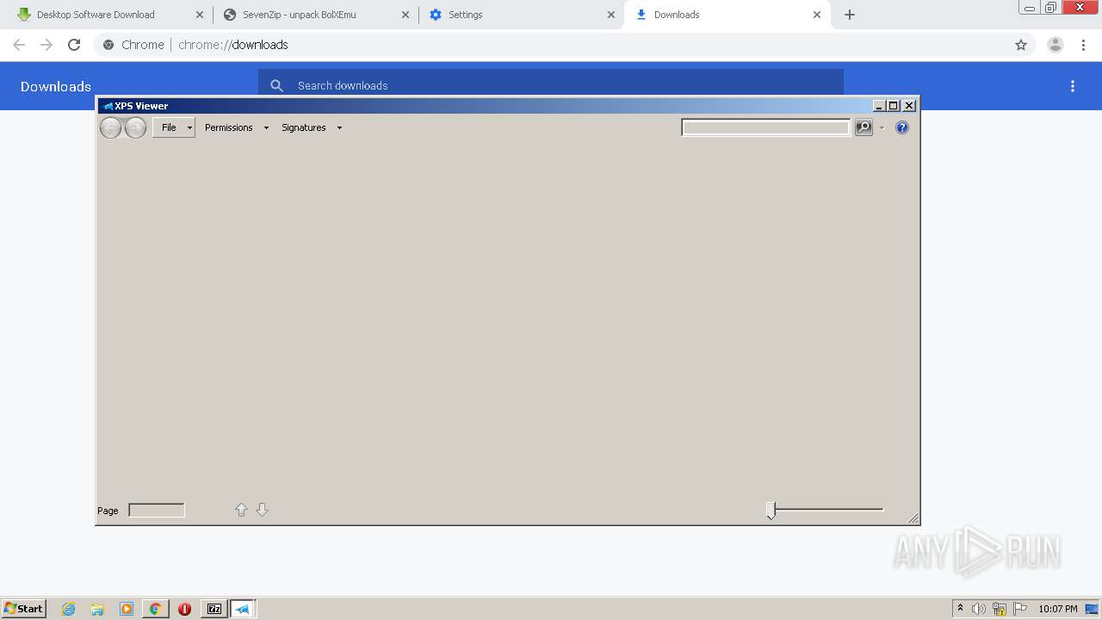Viewport: 1102px width, 620px height.
Task: Click the volume speaker tray icon
Action: [x=979, y=609]
